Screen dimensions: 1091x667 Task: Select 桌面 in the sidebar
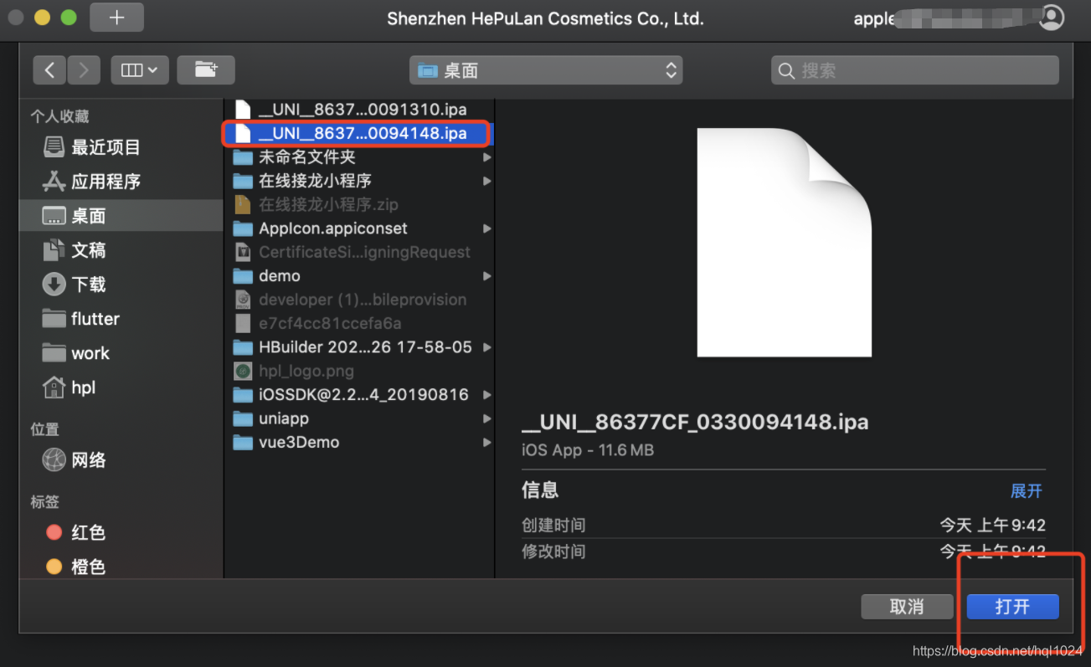coord(121,216)
